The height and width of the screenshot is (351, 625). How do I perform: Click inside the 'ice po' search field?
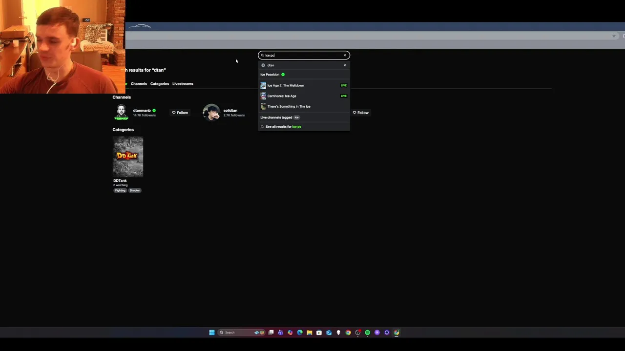[304, 55]
